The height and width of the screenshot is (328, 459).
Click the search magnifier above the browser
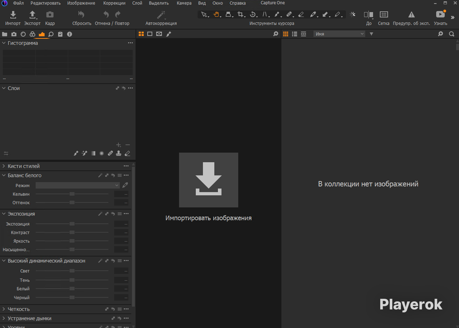pos(452,34)
